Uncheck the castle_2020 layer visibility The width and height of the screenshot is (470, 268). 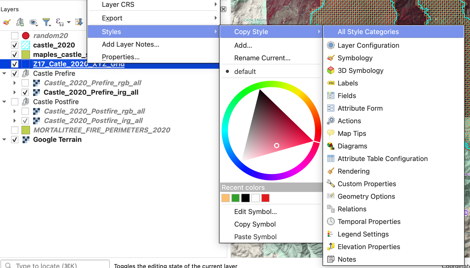click(x=15, y=45)
